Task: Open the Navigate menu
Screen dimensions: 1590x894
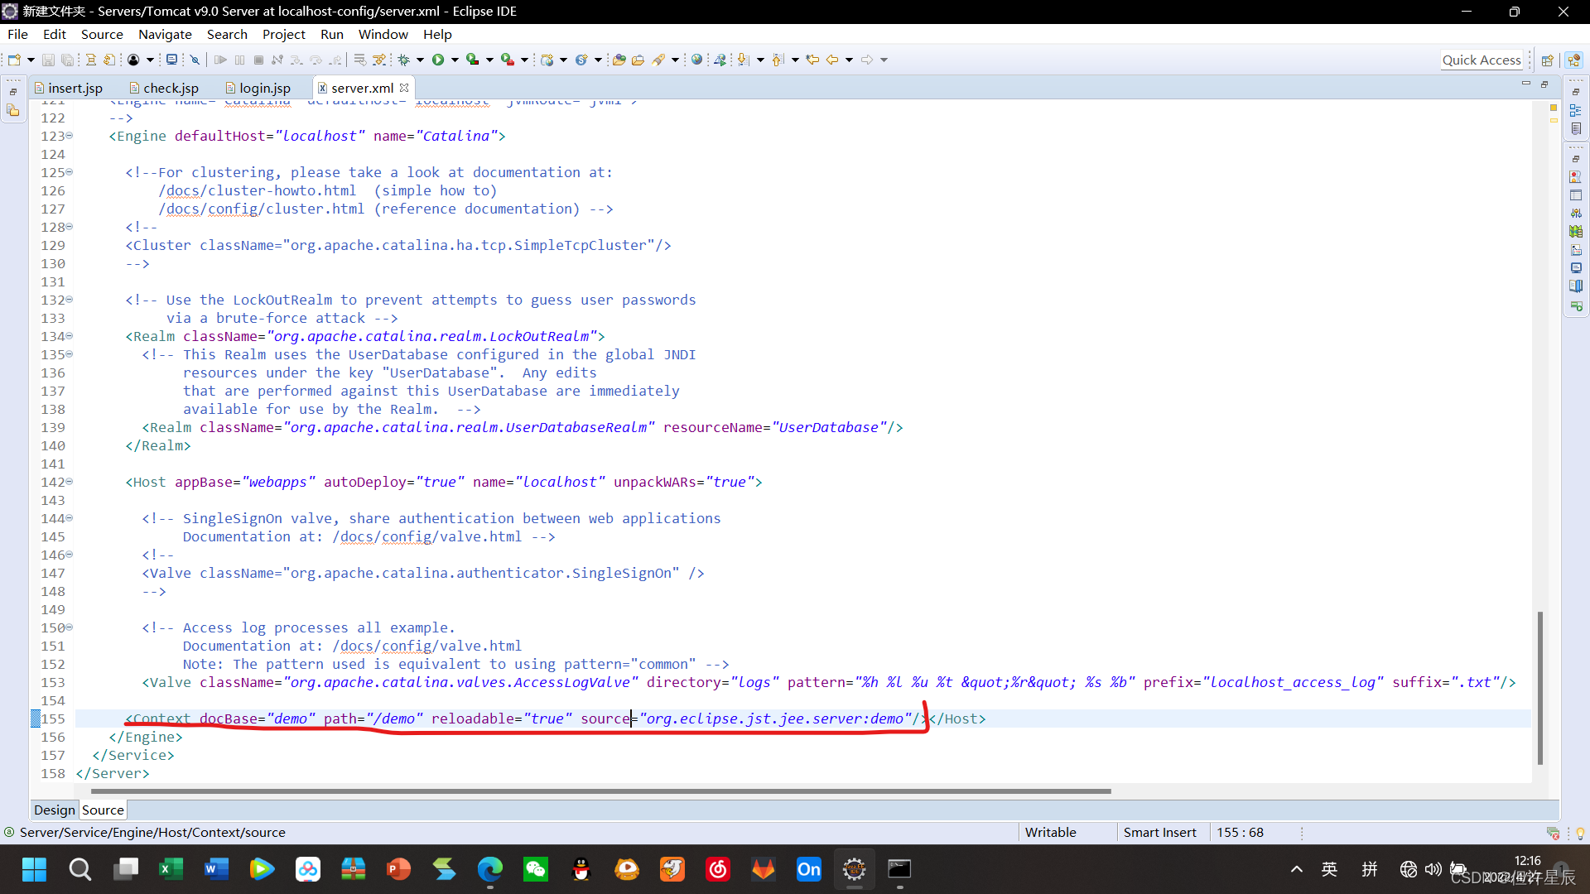Action: point(165,34)
